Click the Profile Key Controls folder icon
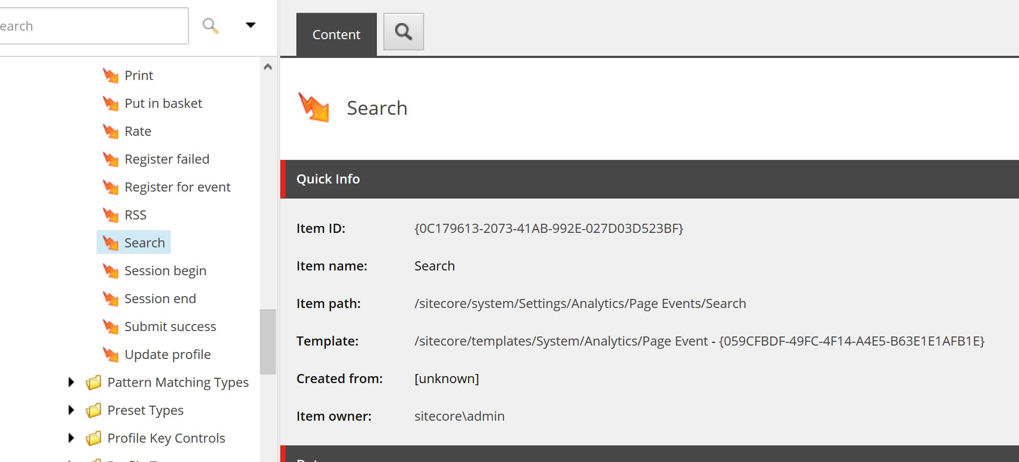This screenshot has width=1019, height=462. [x=93, y=438]
